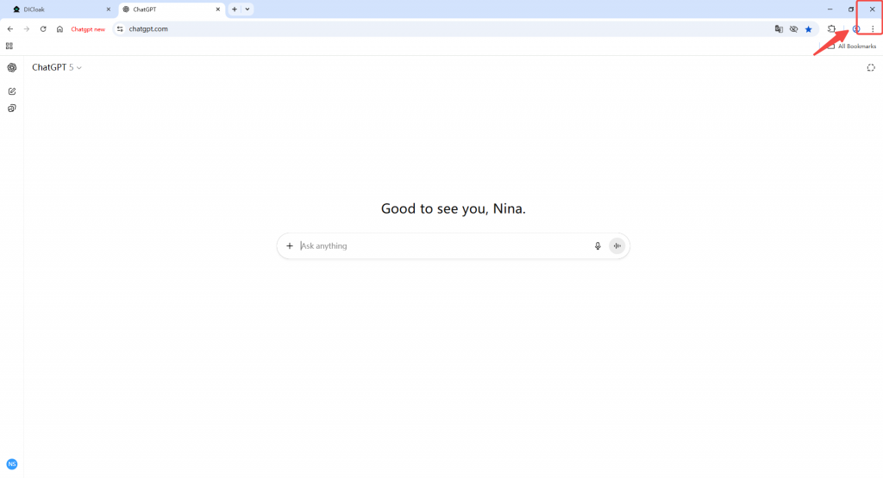The width and height of the screenshot is (883, 478).
Task: Open the browser profile icon
Action: [x=856, y=29]
